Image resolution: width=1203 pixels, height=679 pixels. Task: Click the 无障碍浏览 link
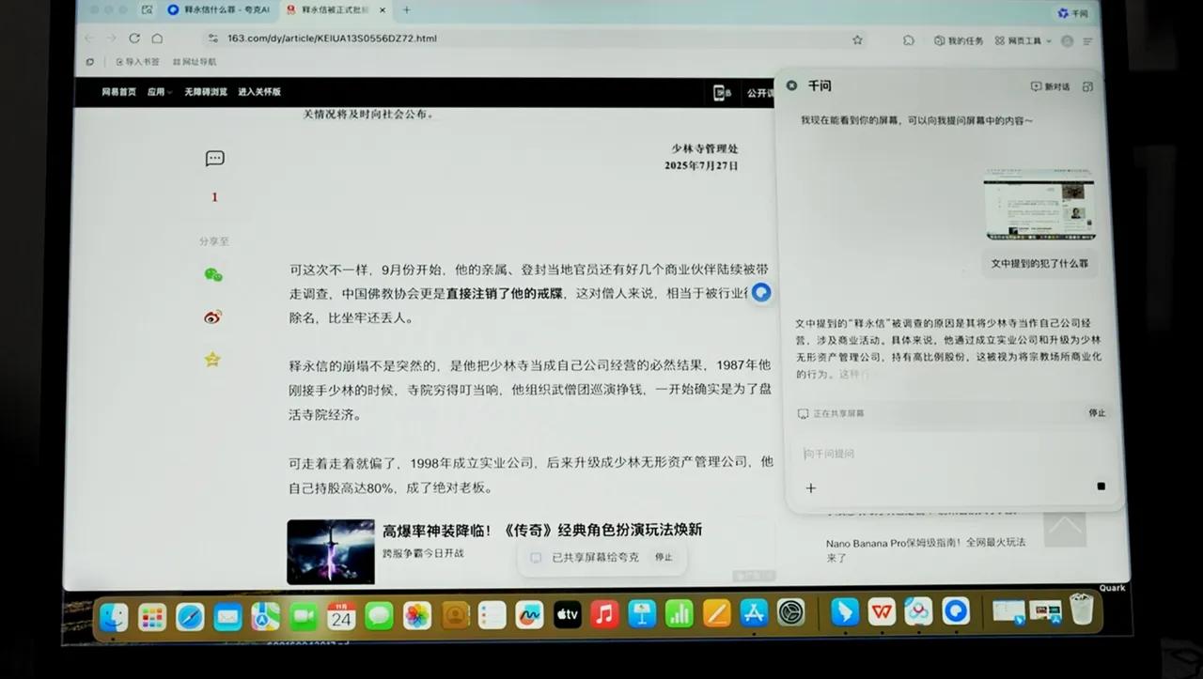[x=206, y=92]
